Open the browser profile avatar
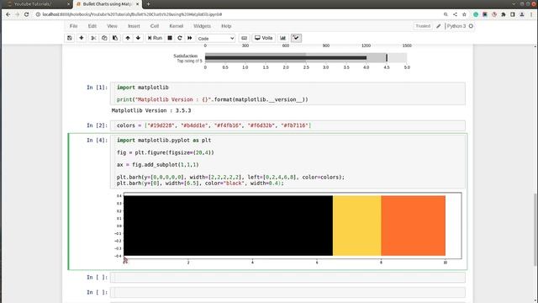 tap(522, 14)
